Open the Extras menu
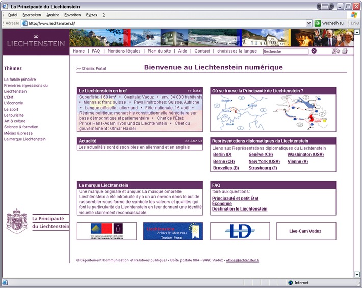Viewport: 362px width, 288px height. click(91, 15)
